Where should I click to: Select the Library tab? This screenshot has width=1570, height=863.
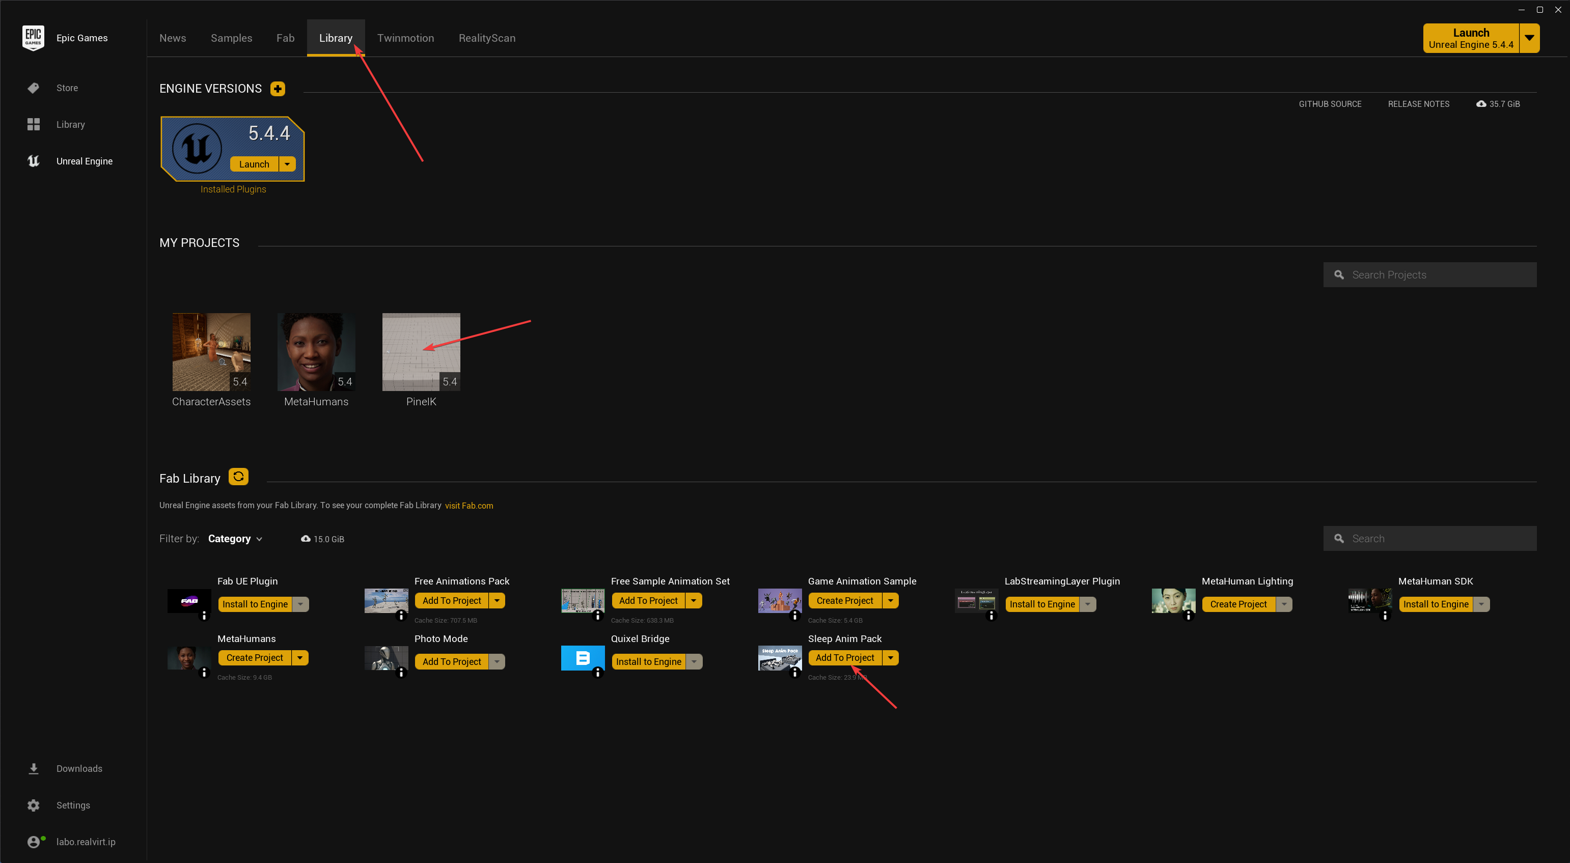pyautogui.click(x=336, y=38)
